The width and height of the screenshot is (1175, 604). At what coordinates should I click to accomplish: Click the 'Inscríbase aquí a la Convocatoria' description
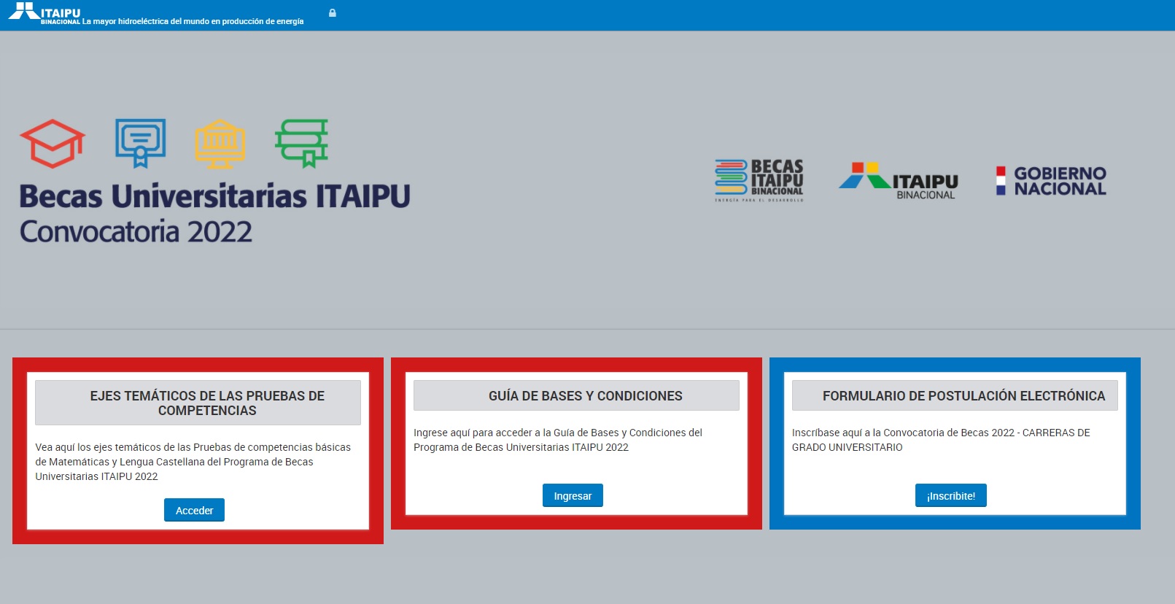941,440
